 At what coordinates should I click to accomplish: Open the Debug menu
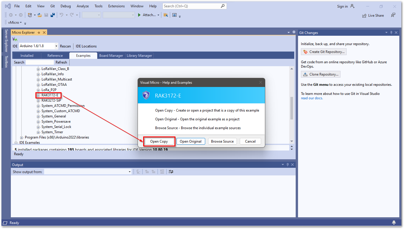coord(66,6)
